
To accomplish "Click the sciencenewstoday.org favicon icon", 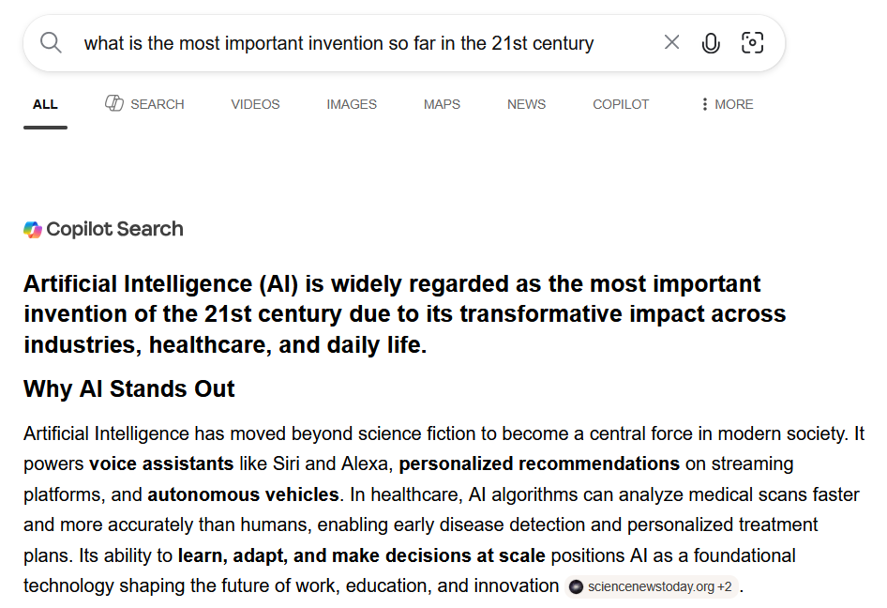I will (x=576, y=587).
